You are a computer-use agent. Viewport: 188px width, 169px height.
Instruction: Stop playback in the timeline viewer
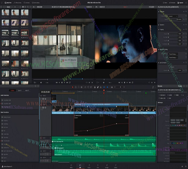125,83
